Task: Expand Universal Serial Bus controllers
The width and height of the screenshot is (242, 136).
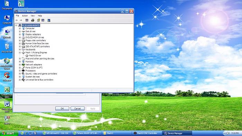Action: (20, 80)
